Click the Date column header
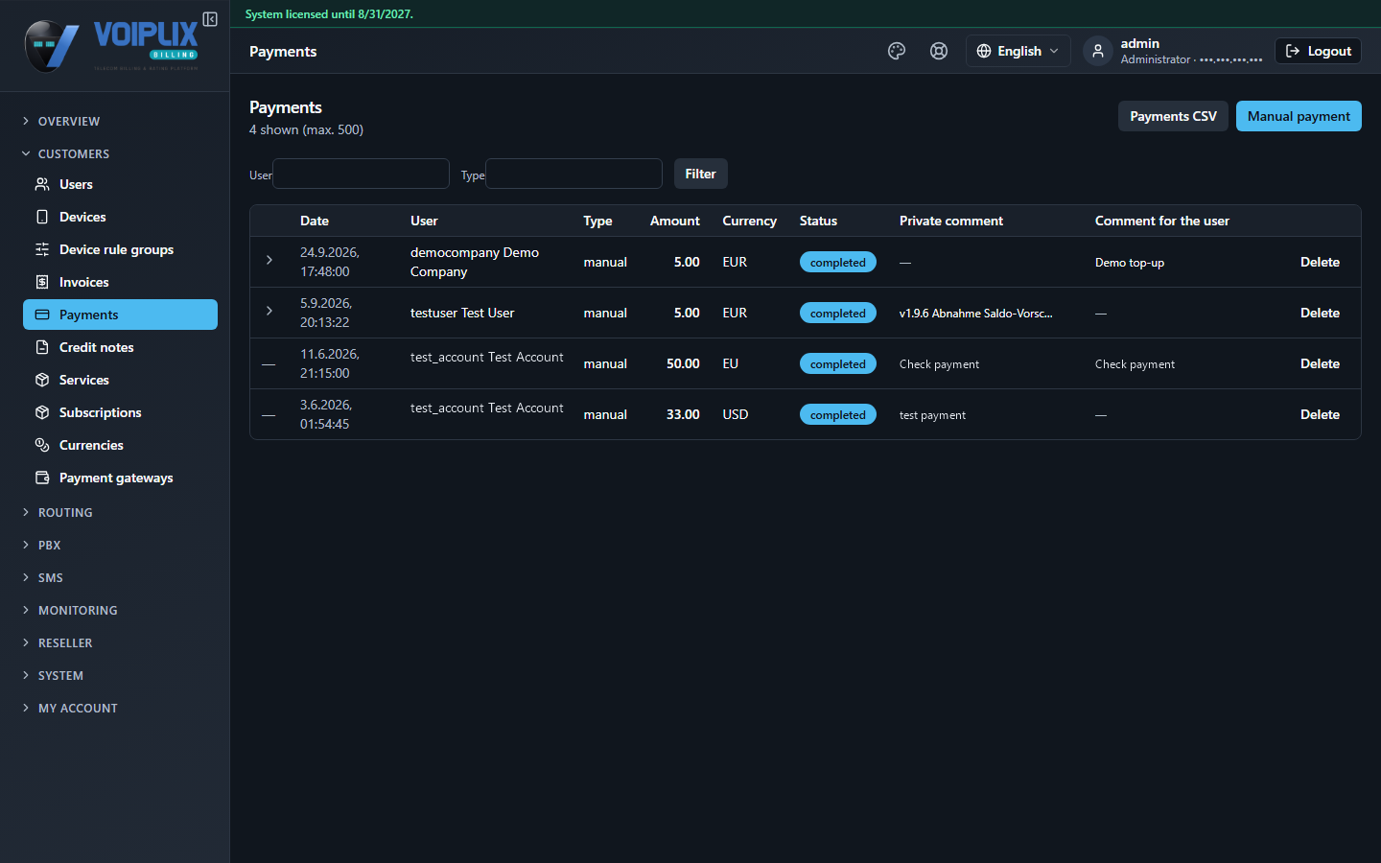1381x863 pixels. [x=315, y=221]
